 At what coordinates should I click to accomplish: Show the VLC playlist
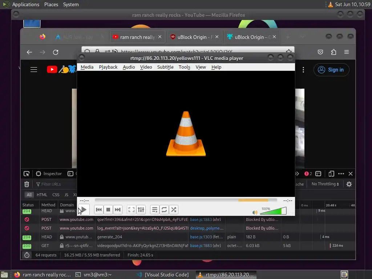154,210
